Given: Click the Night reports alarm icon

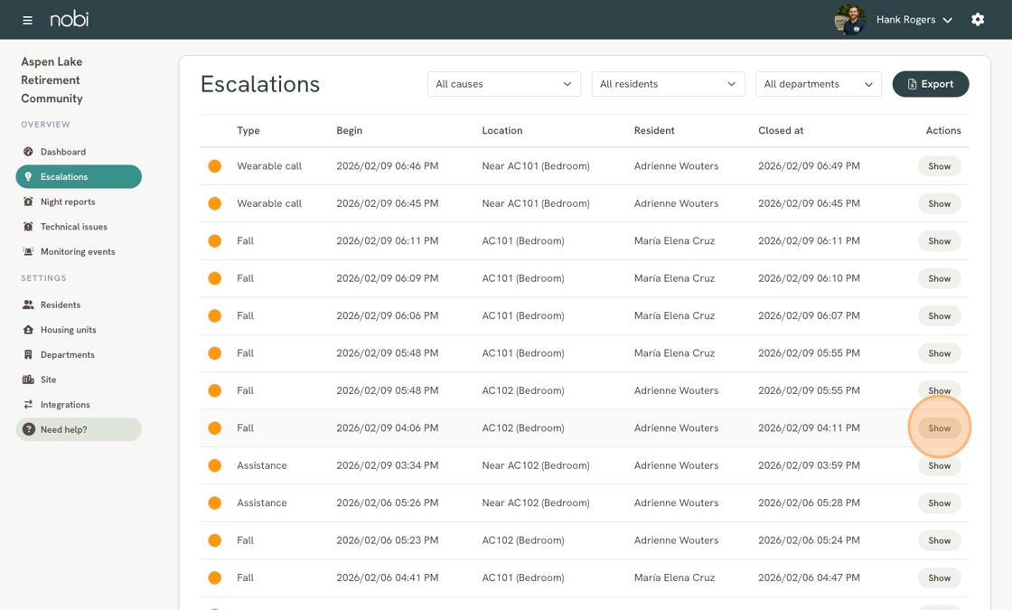Looking at the screenshot, I should pyautogui.click(x=28, y=202).
